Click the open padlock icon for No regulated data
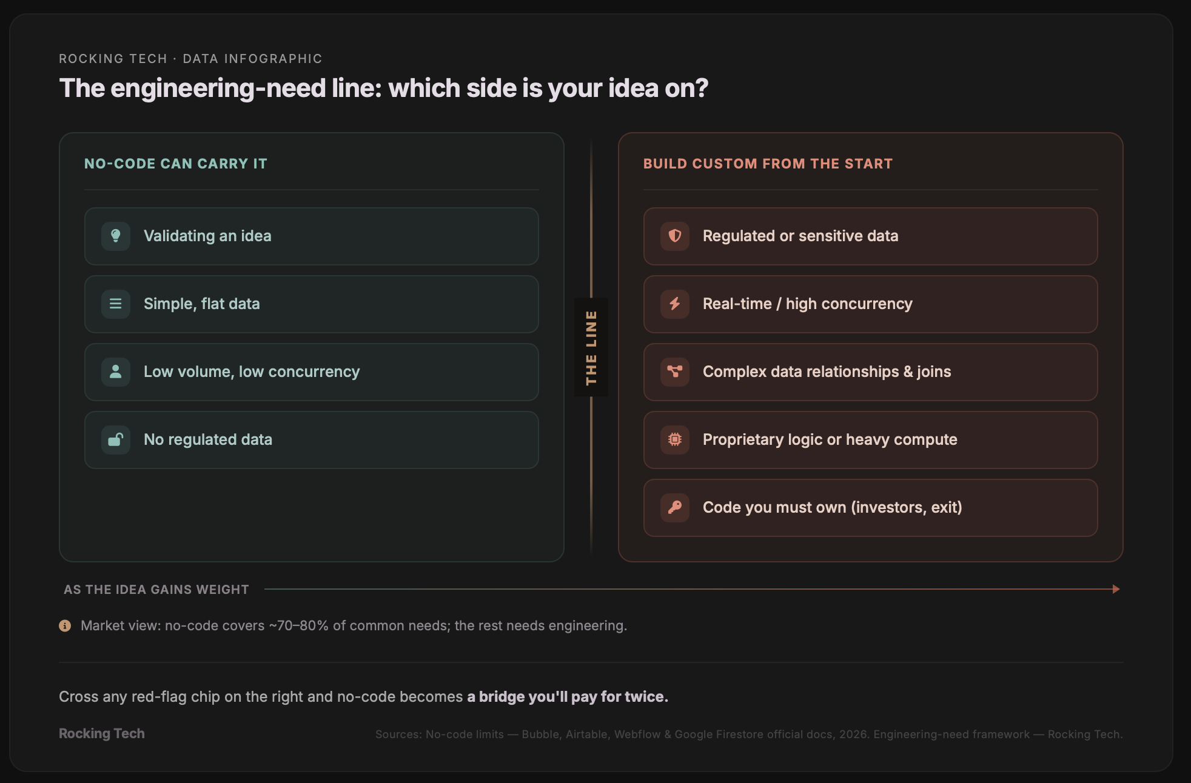1191x783 pixels. [x=116, y=440]
